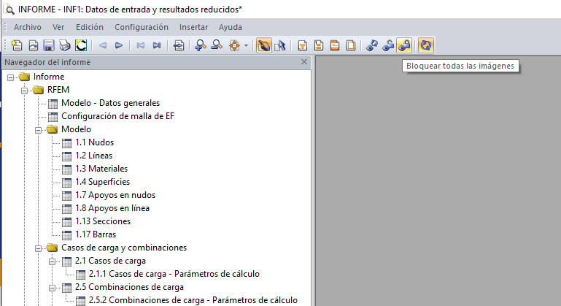Collapse the Informe root node
561x306 pixels.
point(11,77)
